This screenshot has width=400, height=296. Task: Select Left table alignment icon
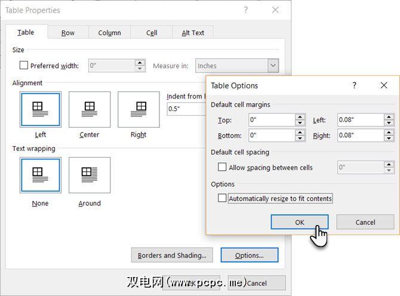point(41,109)
